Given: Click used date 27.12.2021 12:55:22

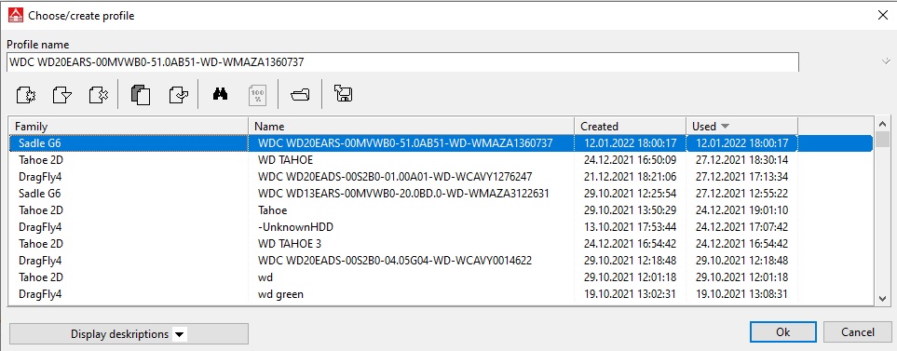Looking at the screenshot, I should point(742,194).
